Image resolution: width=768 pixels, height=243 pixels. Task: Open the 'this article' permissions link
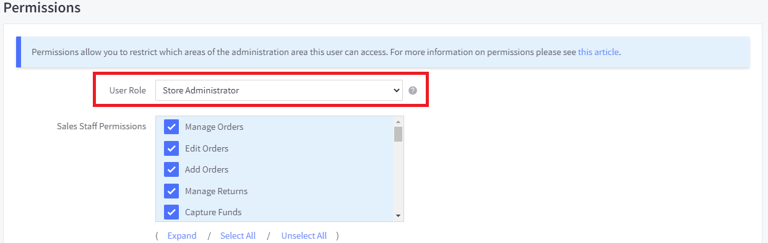coord(598,52)
